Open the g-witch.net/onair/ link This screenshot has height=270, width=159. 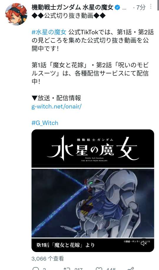coord(56,106)
